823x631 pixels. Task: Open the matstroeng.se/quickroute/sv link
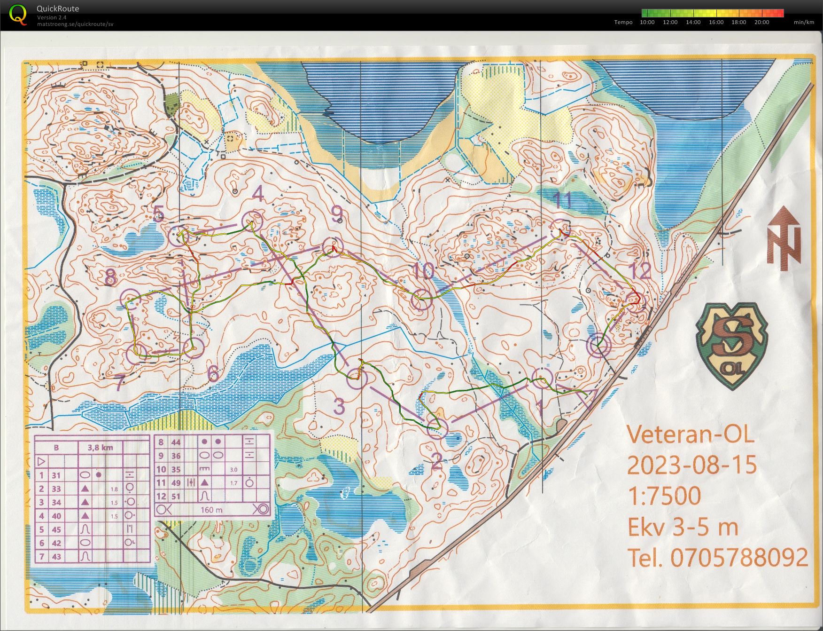click(x=75, y=24)
